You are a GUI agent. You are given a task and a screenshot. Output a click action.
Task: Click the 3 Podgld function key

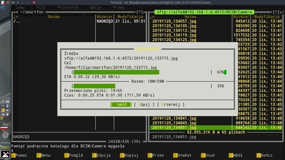73,155
